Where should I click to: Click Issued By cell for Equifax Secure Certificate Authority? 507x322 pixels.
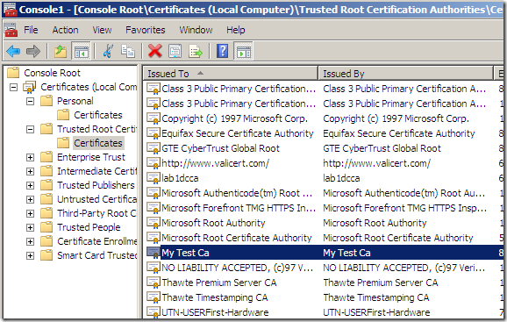[x=399, y=133]
